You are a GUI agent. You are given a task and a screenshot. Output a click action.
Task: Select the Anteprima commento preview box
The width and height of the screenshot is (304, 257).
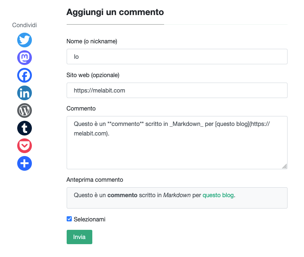pos(177,198)
